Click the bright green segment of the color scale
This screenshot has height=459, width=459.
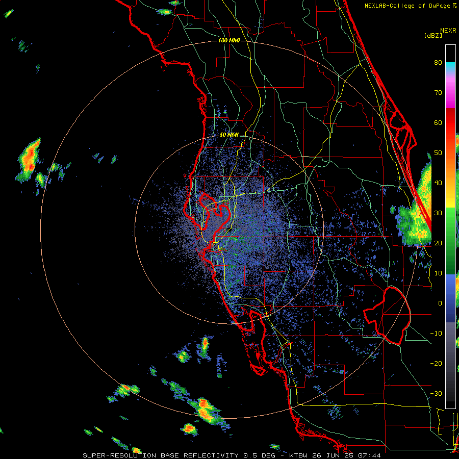pyautogui.click(x=450, y=218)
